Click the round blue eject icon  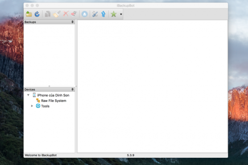[85, 14]
